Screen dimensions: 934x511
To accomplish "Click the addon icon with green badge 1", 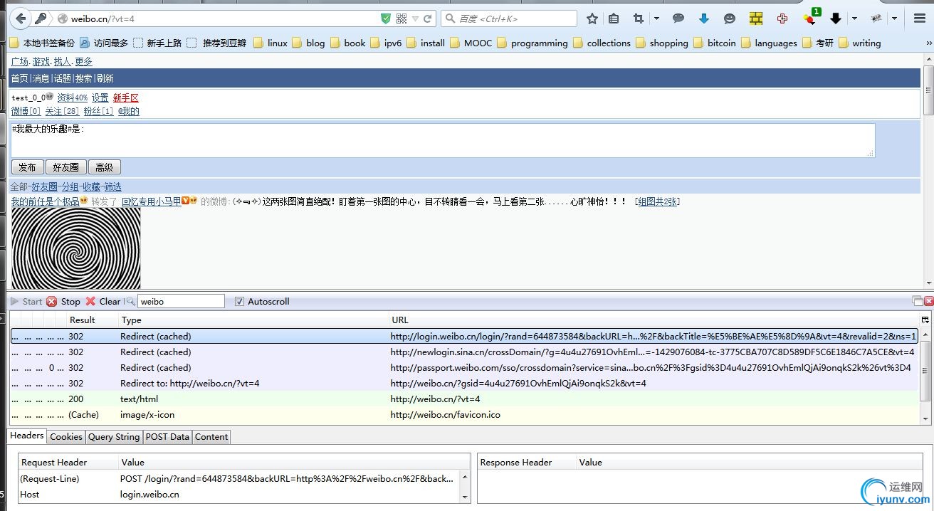I will (x=810, y=17).
